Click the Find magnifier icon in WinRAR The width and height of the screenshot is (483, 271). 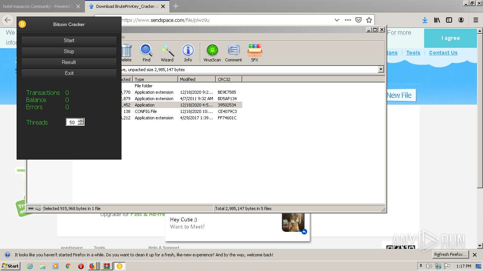click(x=146, y=53)
